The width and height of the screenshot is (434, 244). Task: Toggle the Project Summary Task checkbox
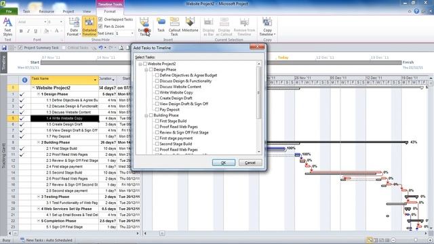[20, 47]
